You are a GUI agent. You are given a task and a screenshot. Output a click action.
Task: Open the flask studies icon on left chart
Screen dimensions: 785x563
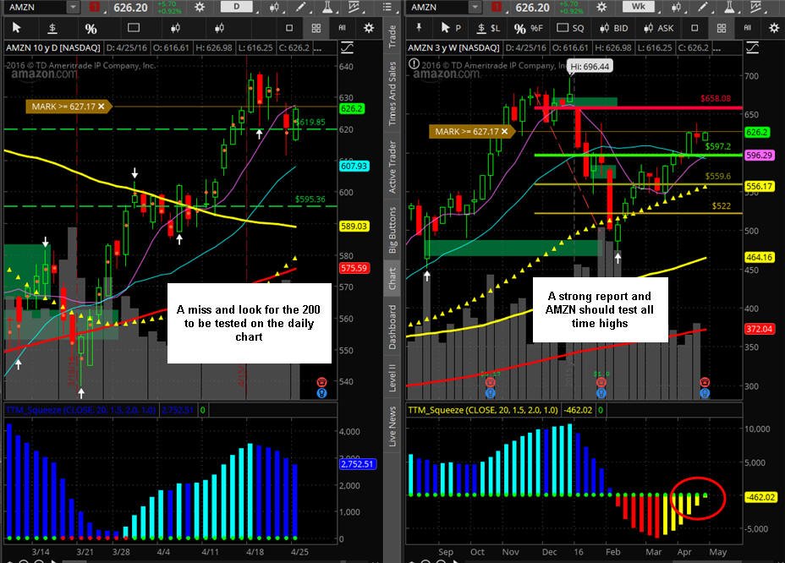[x=327, y=7]
